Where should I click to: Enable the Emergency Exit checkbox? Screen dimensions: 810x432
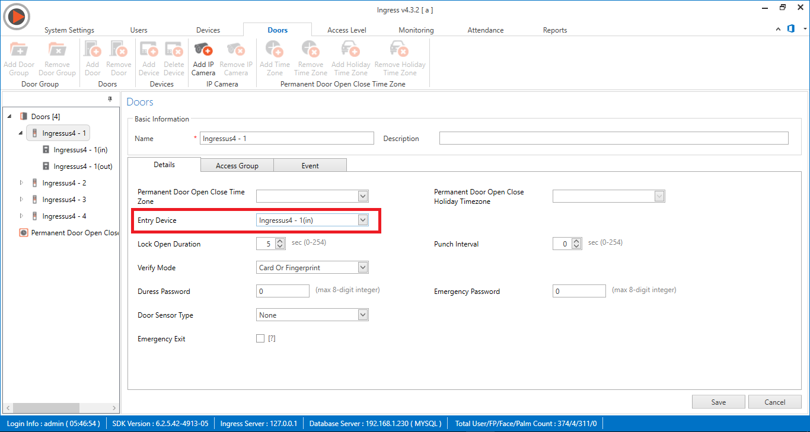coord(260,338)
